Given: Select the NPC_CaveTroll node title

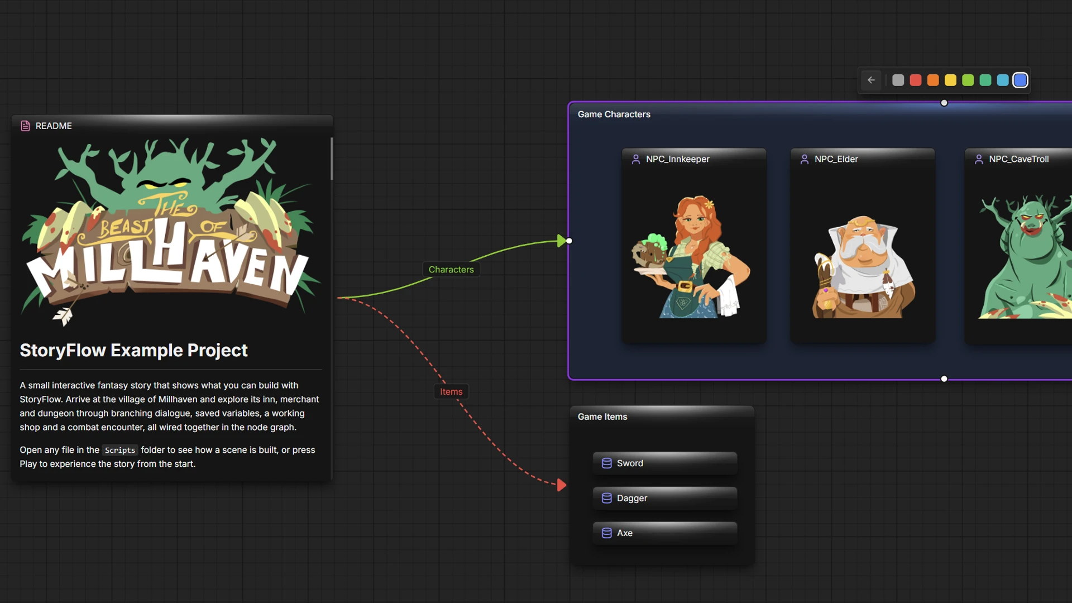Looking at the screenshot, I should pos(1019,160).
